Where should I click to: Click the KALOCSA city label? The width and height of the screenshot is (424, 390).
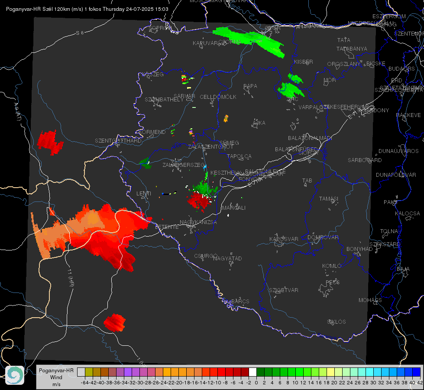point(407,214)
